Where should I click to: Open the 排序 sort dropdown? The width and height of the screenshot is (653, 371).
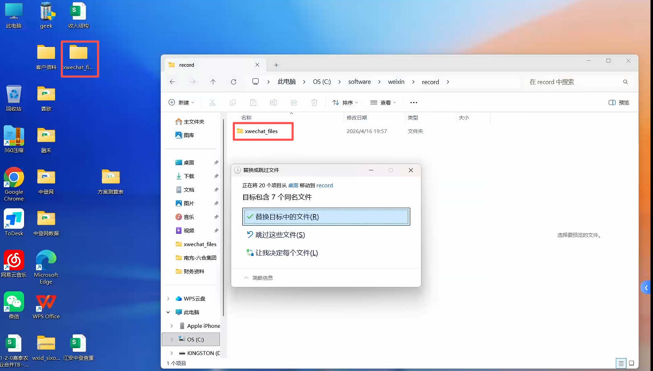(x=345, y=103)
